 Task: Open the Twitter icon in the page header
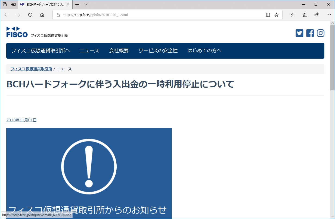299,33
